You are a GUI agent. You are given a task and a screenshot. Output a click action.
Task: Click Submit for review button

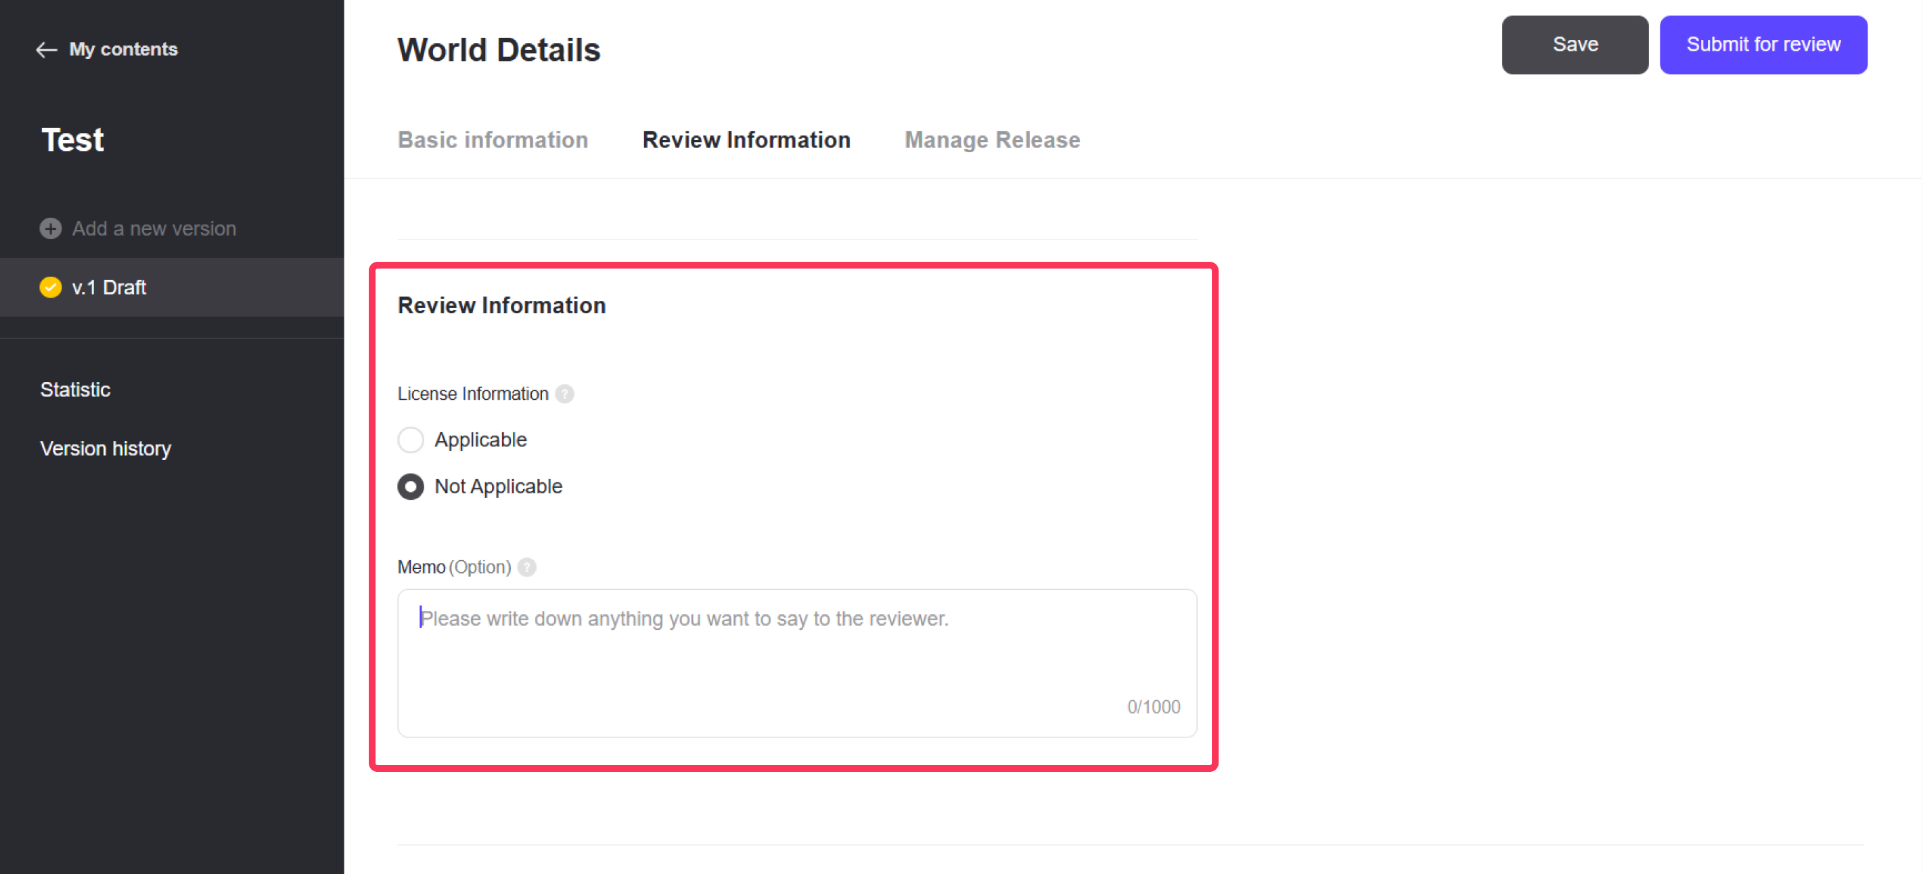tap(1763, 45)
